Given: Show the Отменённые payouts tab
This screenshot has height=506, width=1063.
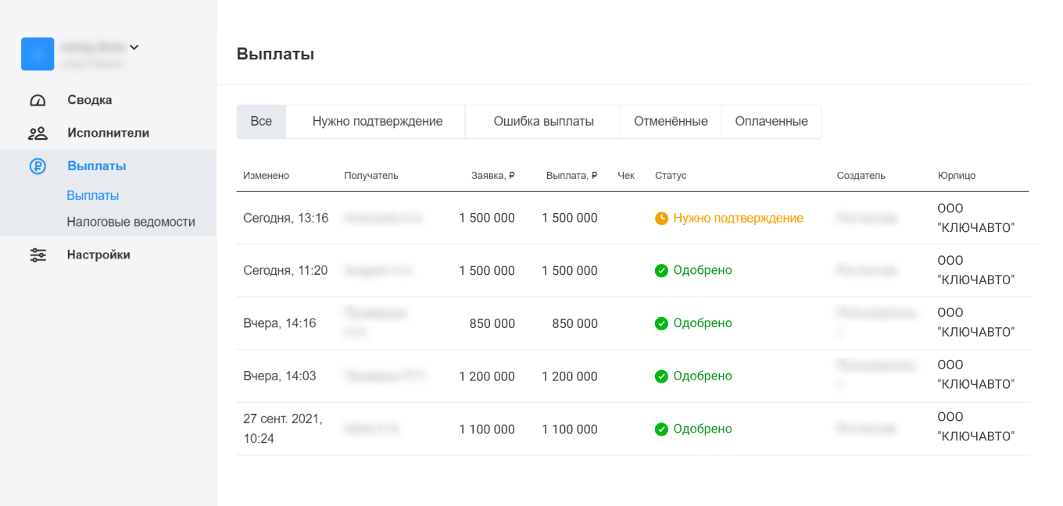Looking at the screenshot, I should pos(671,122).
